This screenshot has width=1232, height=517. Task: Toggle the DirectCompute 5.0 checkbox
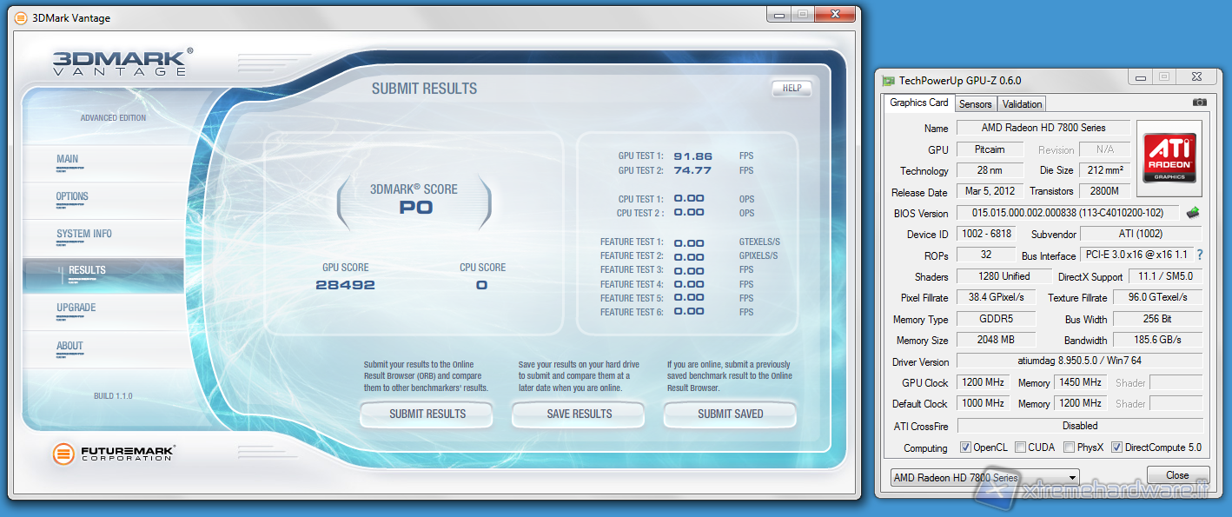click(1116, 447)
